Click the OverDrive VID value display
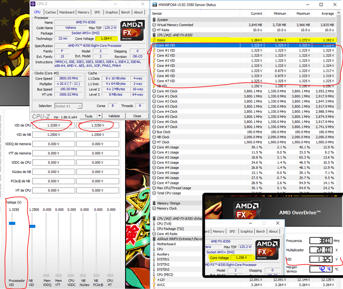The image size is (343, 289). [x=321, y=259]
